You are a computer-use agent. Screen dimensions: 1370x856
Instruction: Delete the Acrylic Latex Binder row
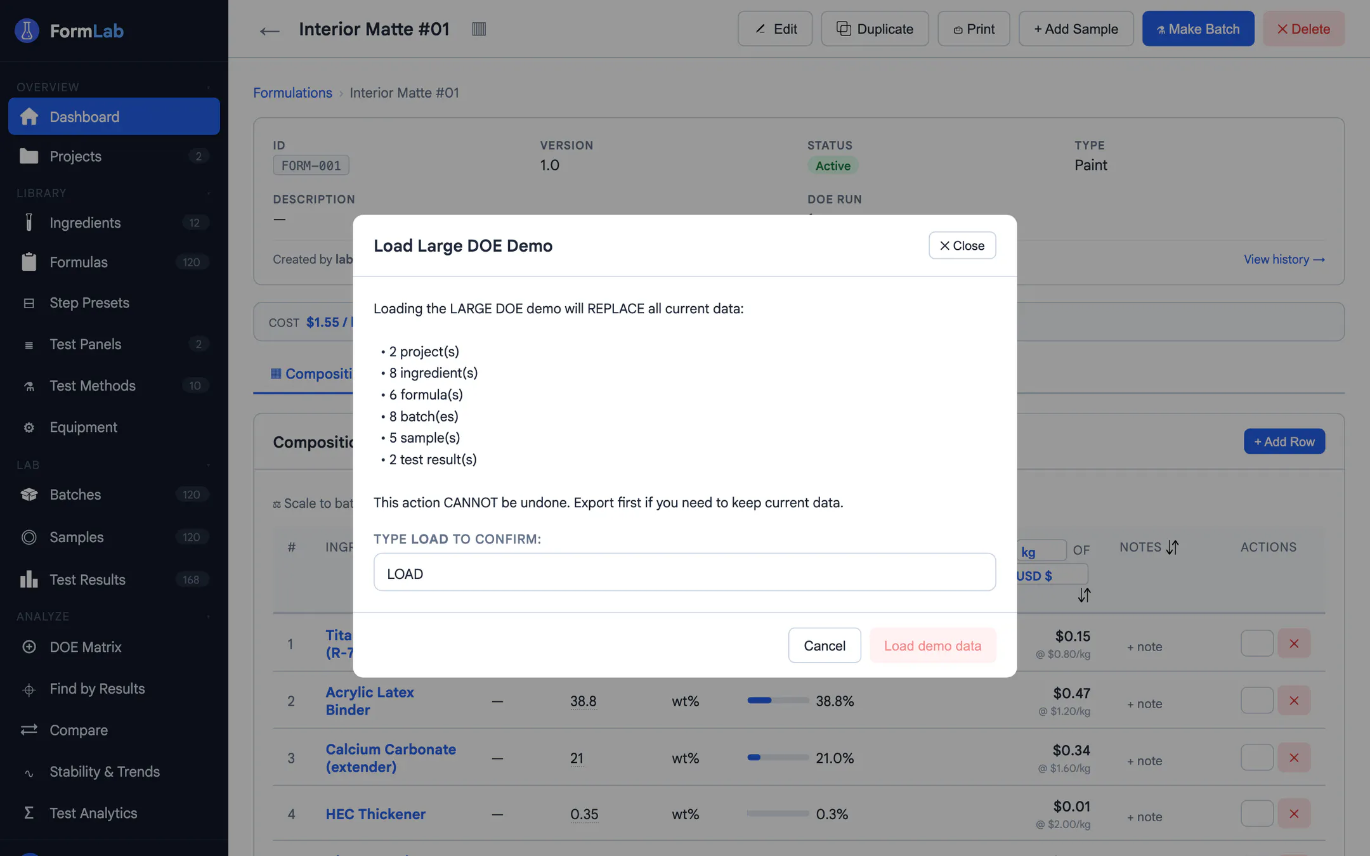coord(1294,701)
